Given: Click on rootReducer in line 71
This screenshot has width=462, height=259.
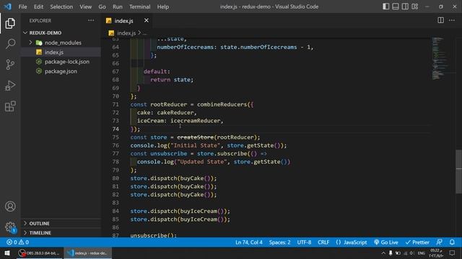Looking at the screenshot, I should coord(168,104).
